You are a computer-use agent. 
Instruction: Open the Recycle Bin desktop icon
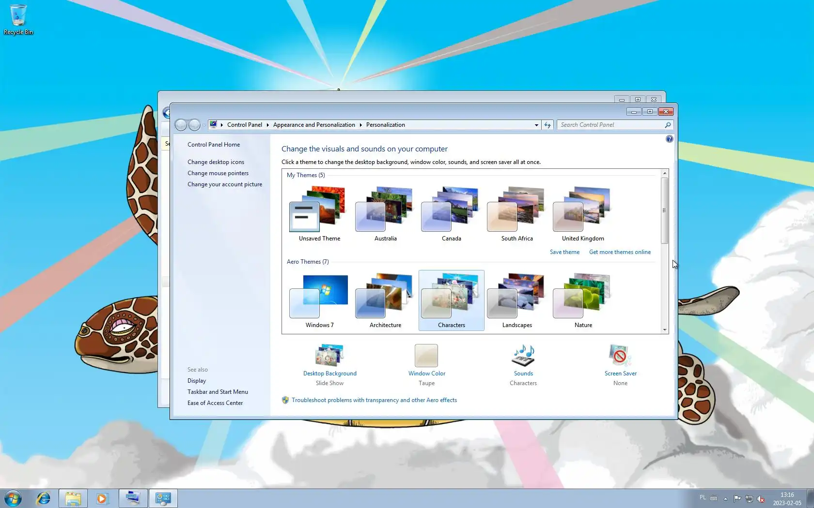coord(18,19)
